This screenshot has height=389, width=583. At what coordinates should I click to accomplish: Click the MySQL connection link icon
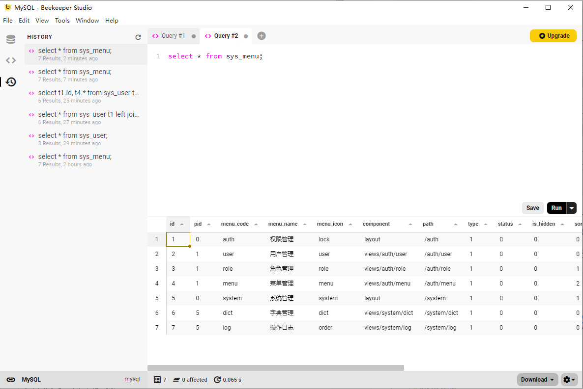10,380
